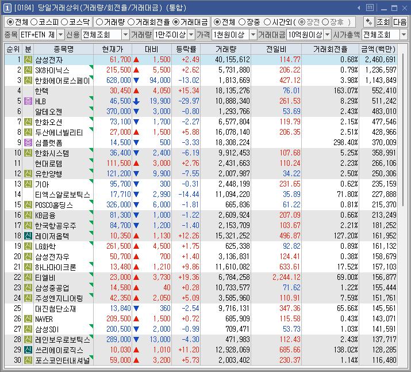This screenshot has height=372, width=411.
Task: Click the 다음 next button
Action: point(400,22)
